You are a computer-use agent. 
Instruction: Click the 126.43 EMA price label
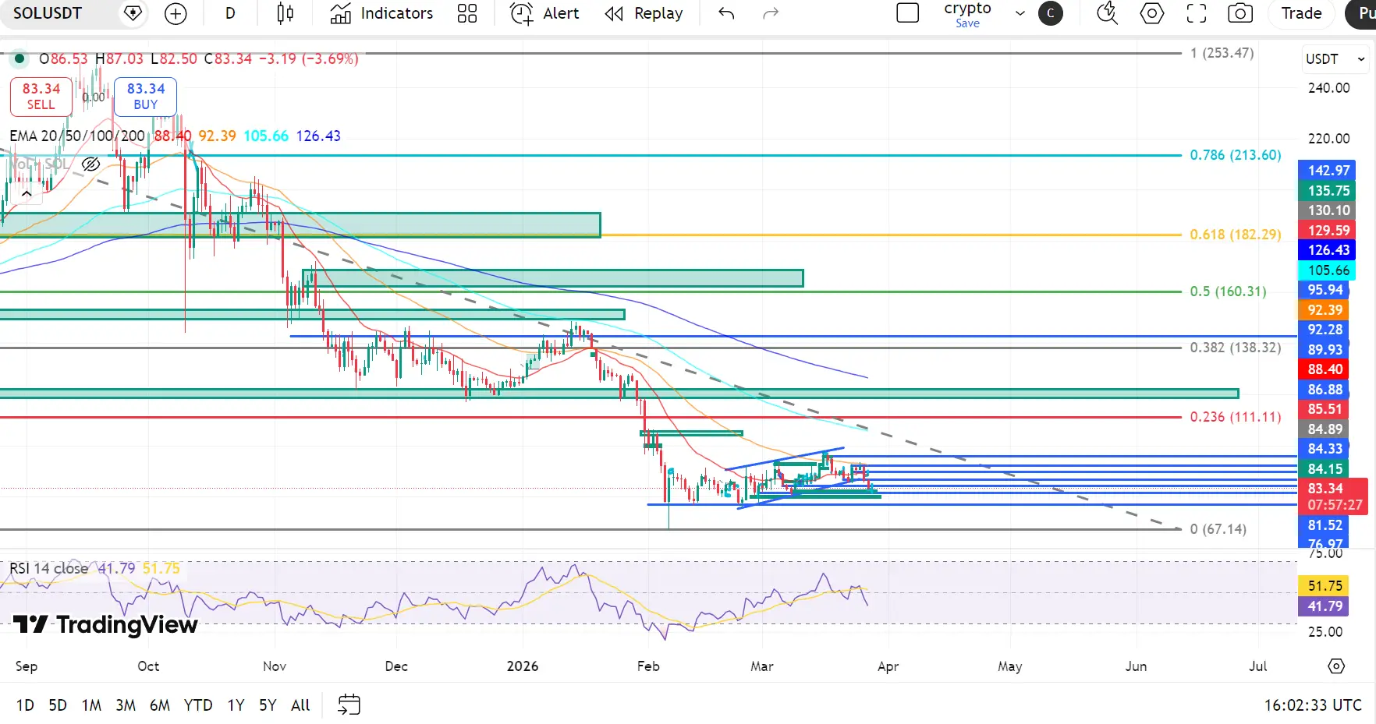coord(1327,250)
